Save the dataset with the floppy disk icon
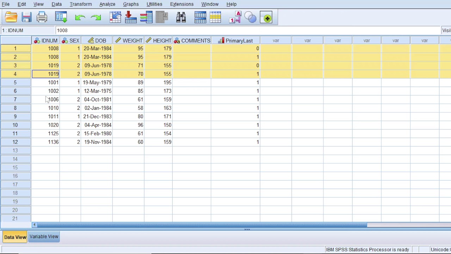This screenshot has height=254, width=451. pos(27,17)
